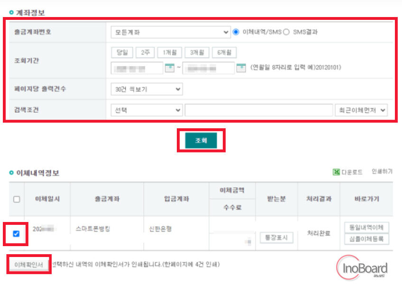Click the 입금계좌 column header

[176, 199]
